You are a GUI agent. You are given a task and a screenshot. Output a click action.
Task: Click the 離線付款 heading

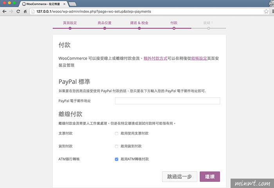point(70,114)
